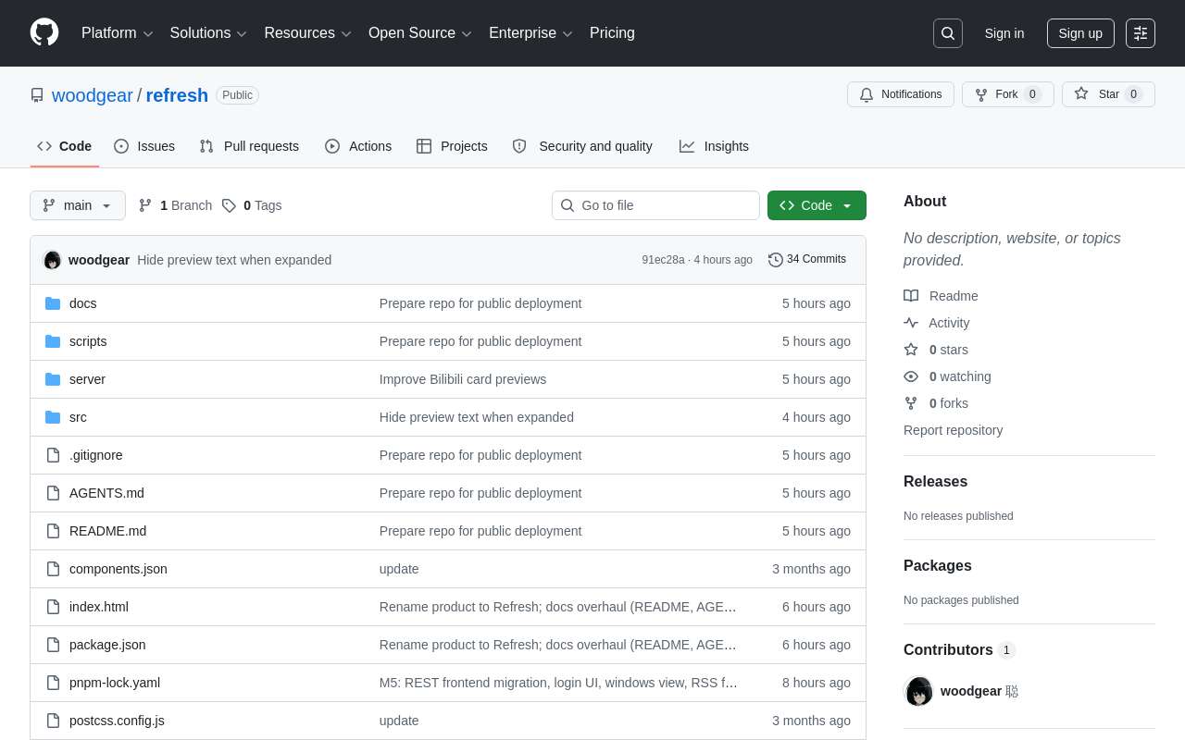Expand the Open Source menu
The width and height of the screenshot is (1185, 740).
[x=420, y=33]
